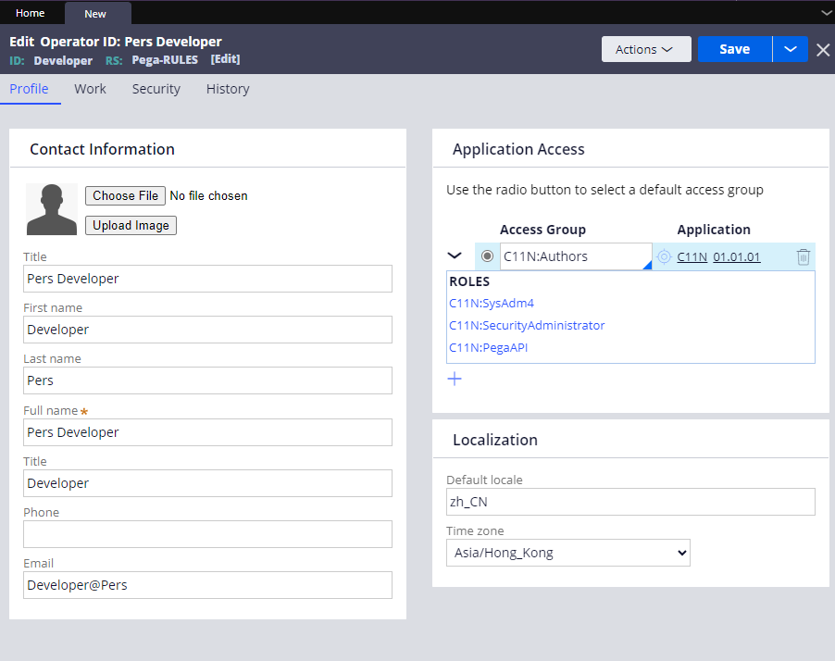The width and height of the screenshot is (835, 661).
Task: Switch to the Work tab
Action: coord(91,89)
